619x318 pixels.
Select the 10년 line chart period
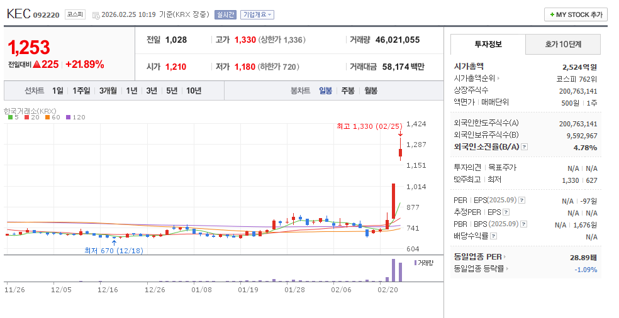(194, 90)
